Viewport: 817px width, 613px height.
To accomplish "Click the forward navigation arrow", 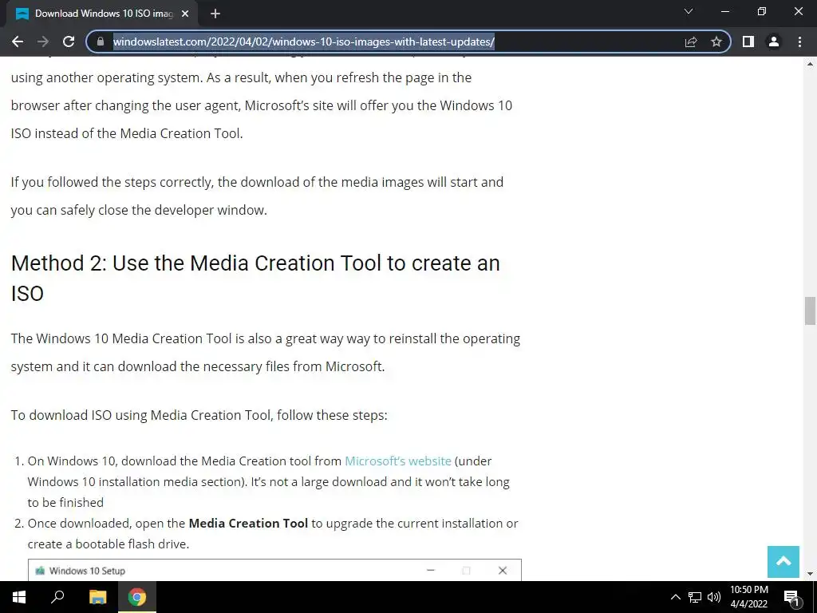I will click(43, 42).
